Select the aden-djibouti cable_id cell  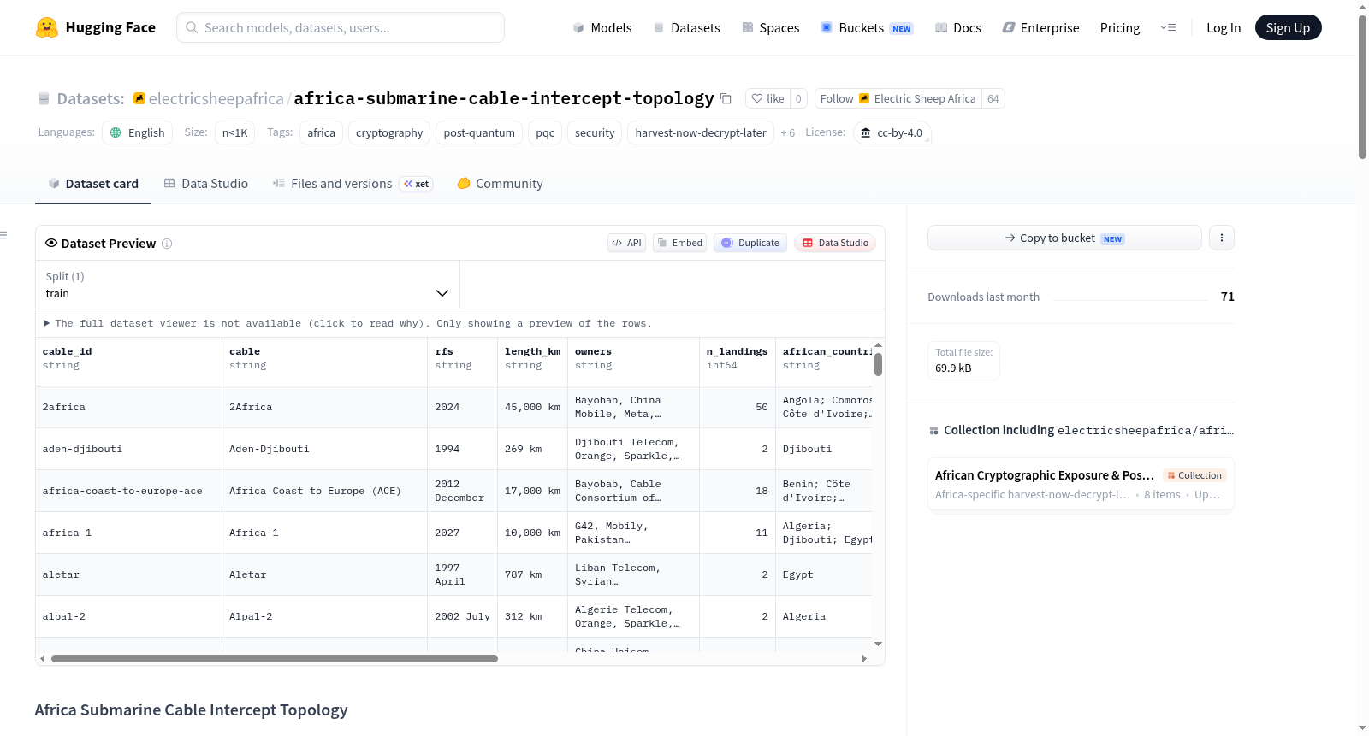tap(128, 449)
